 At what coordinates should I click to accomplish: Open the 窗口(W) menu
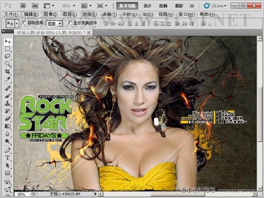[x=186, y=14]
